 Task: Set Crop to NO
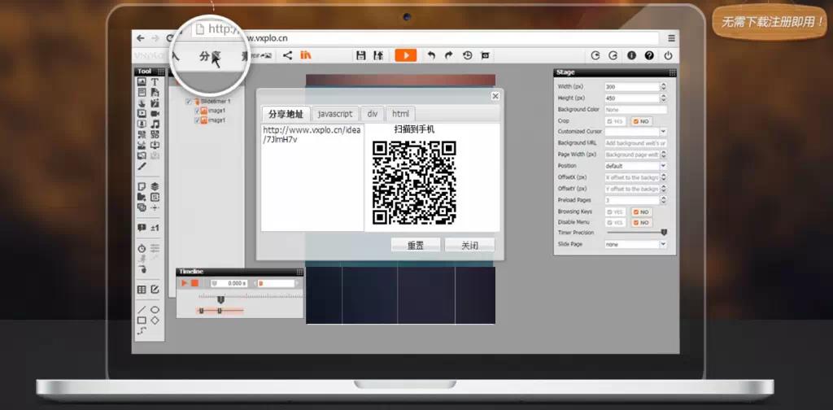pyautogui.click(x=642, y=121)
